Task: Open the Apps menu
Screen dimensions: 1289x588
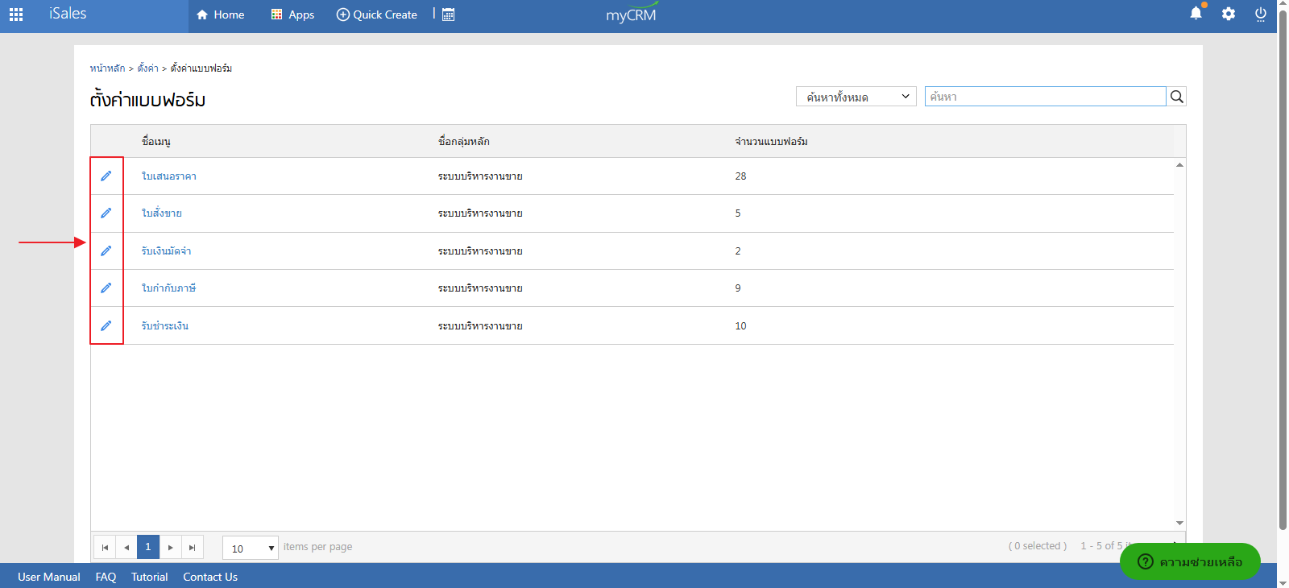Action: tap(292, 14)
